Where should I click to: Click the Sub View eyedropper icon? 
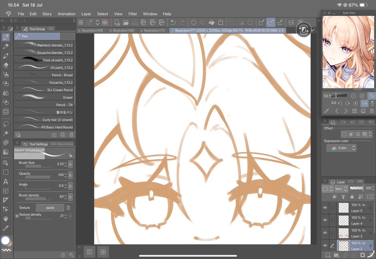(326, 111)
